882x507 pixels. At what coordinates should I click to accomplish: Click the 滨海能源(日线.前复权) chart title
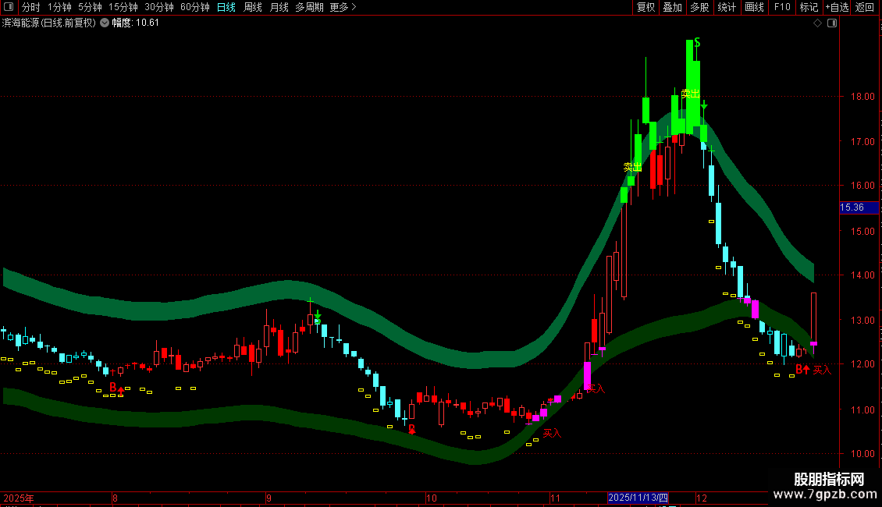(x=49, y=23)
